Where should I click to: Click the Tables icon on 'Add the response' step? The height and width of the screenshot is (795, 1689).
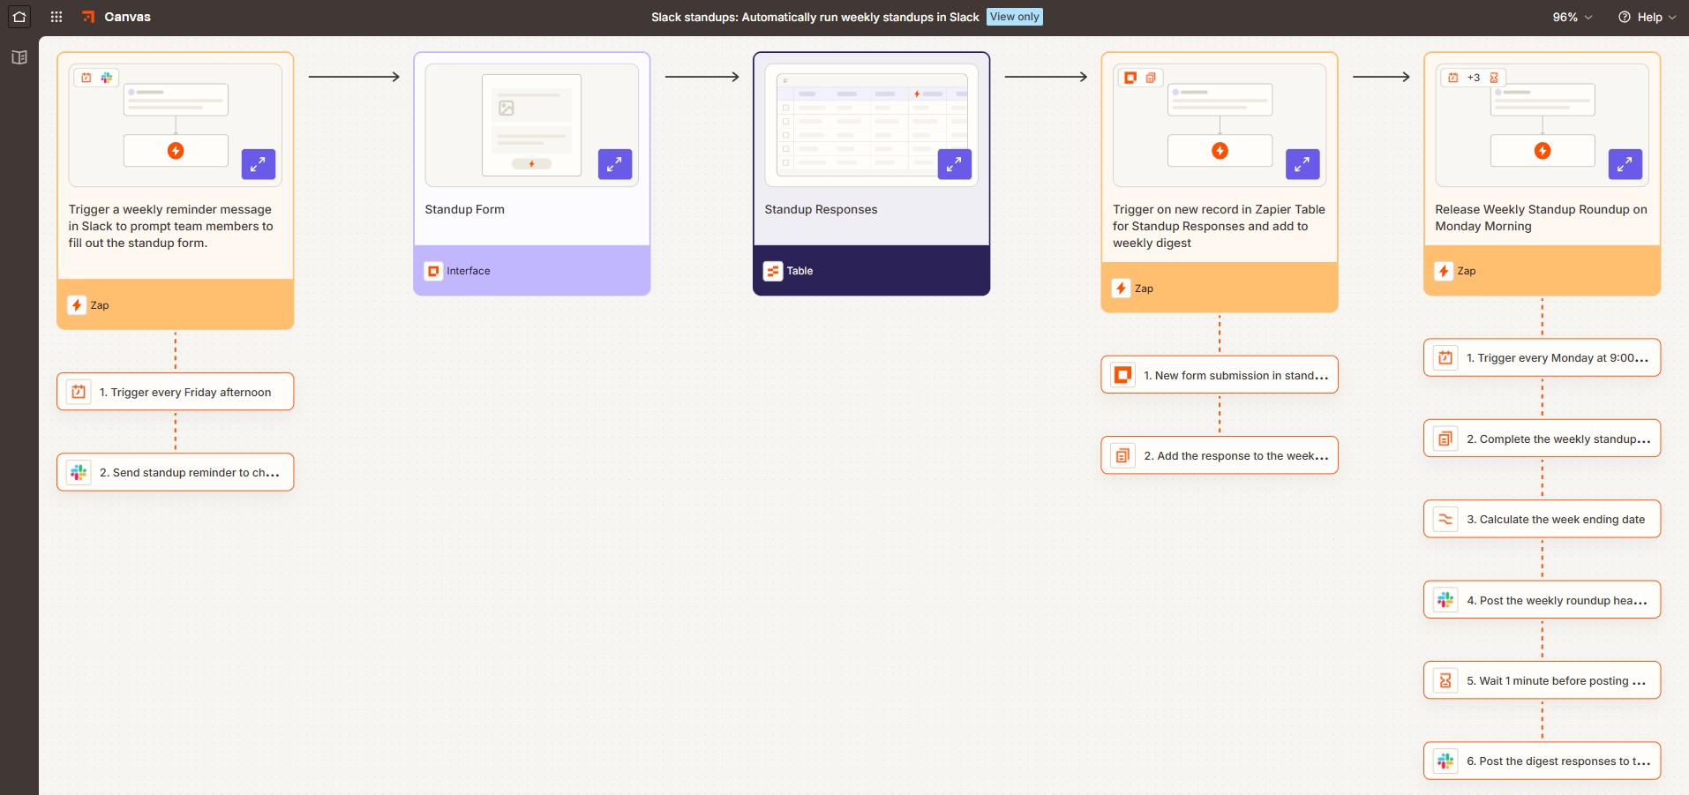click(1122, 455)
